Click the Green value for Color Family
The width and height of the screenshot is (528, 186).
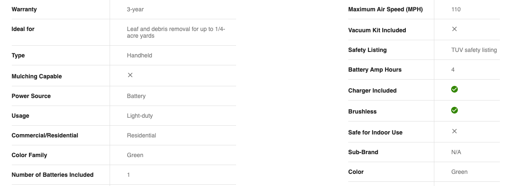(x=135, y=155)
